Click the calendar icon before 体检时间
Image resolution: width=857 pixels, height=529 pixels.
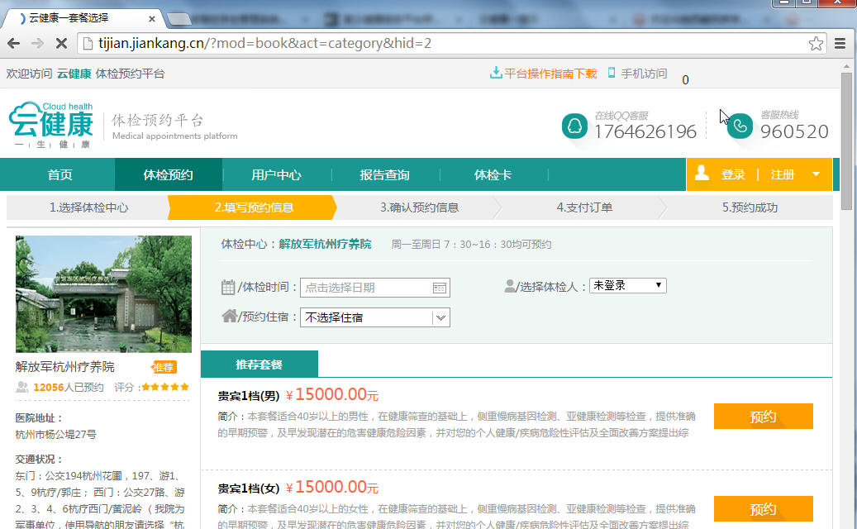(228, 287)
